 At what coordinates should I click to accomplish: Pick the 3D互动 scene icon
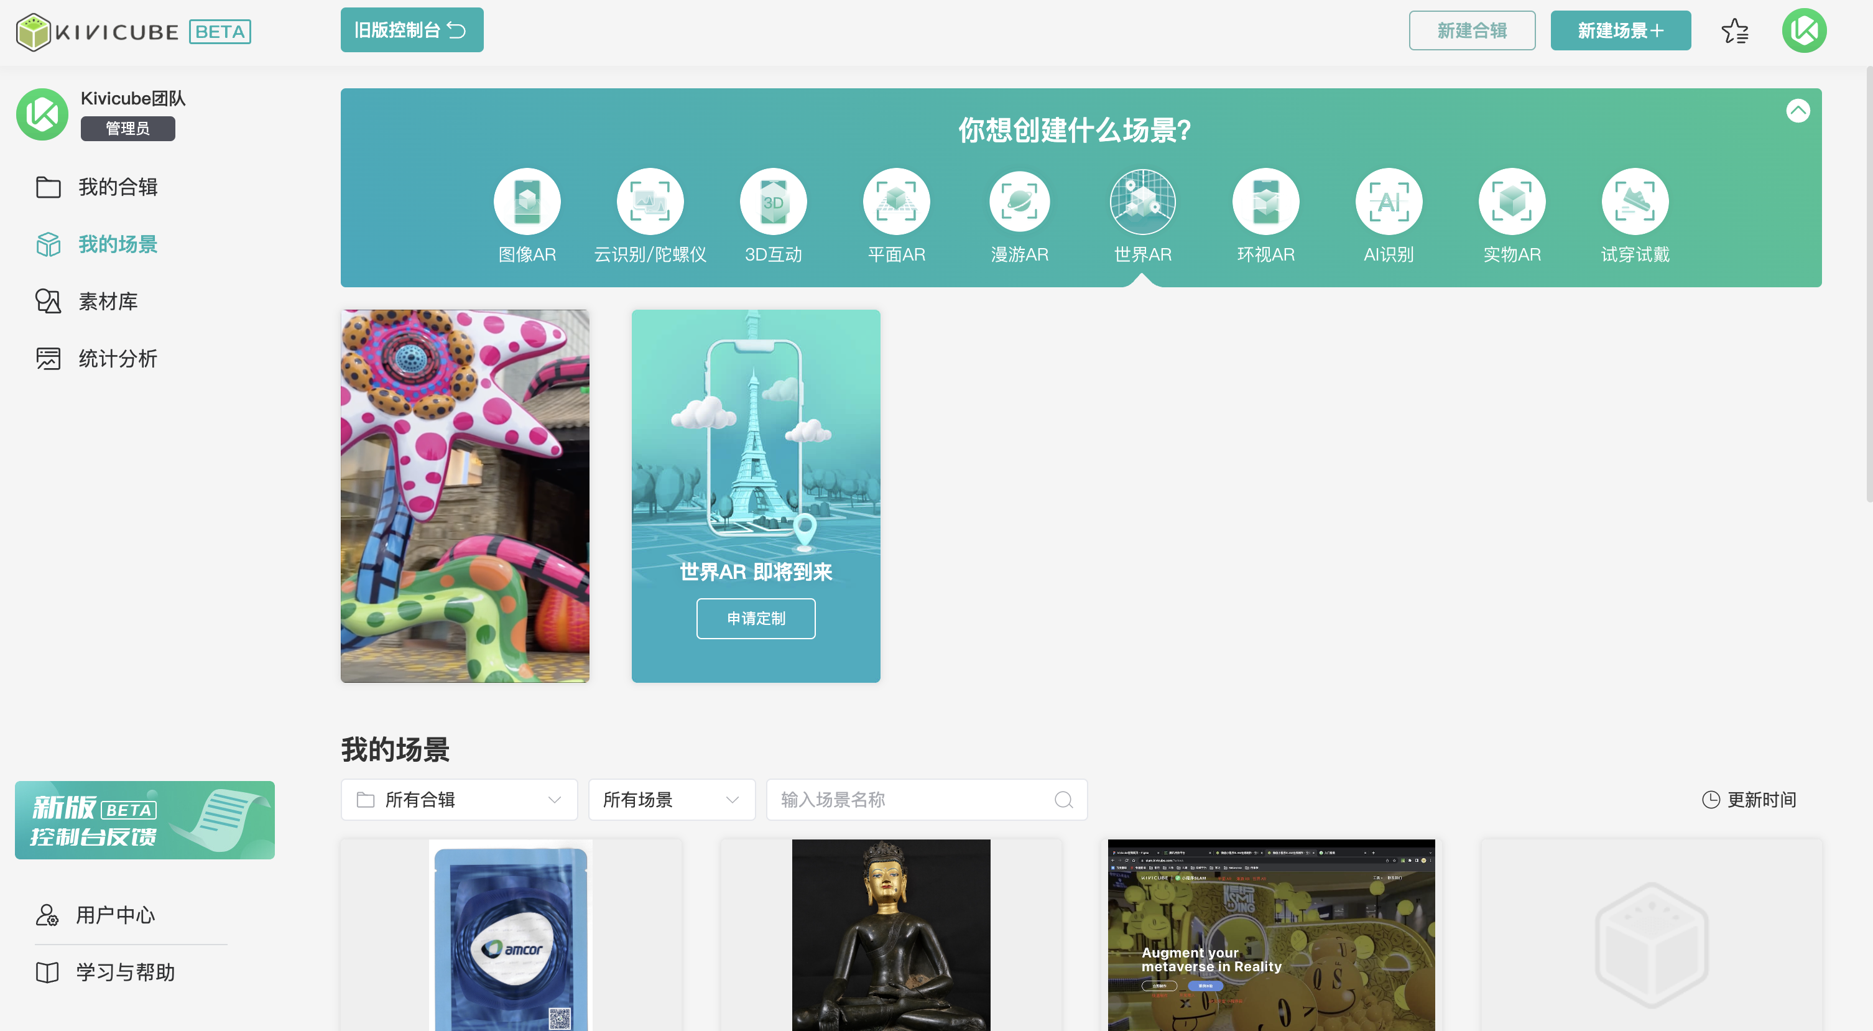(x=773, y=201)
